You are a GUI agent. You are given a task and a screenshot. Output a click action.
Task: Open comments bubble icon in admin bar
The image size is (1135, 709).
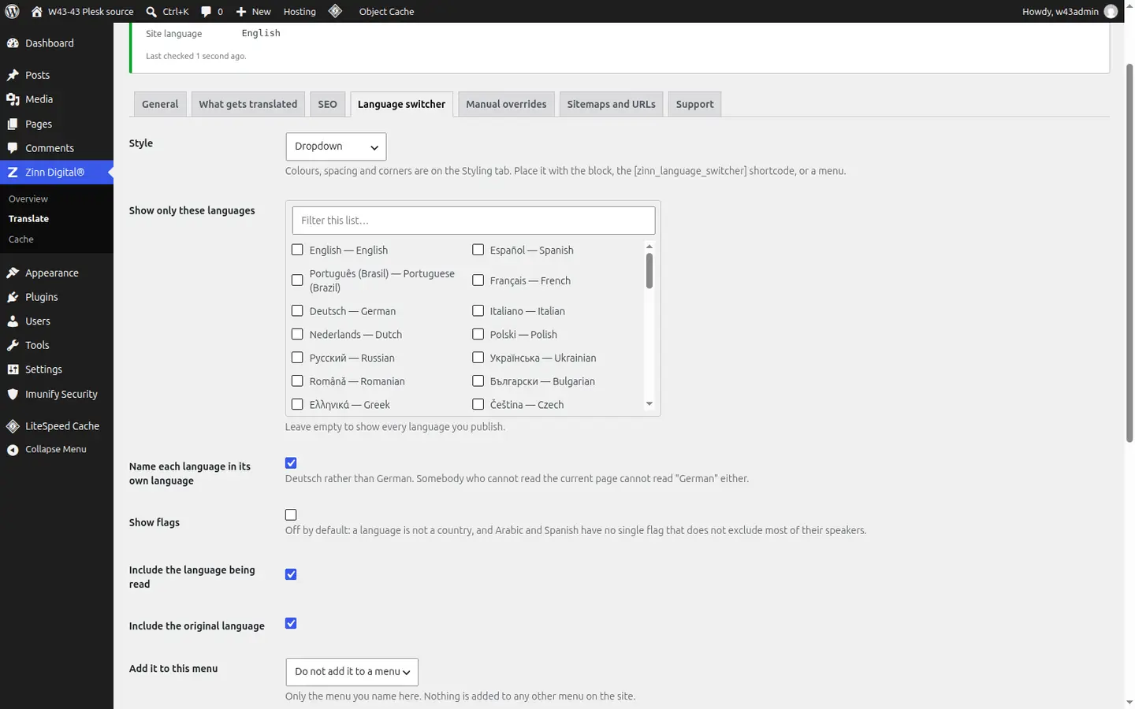(x=207, y=11)
